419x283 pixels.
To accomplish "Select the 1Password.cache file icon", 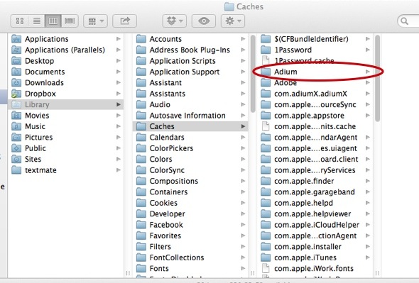I will tap(266, 61).
